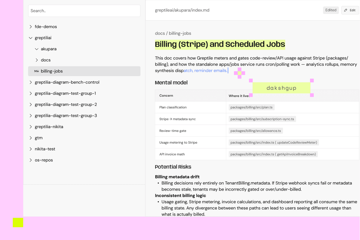Screen dimensions: 360x240
Task: Click the Billing (Stripe) and Scheduled Jobs heading
Action: point(220,44)
